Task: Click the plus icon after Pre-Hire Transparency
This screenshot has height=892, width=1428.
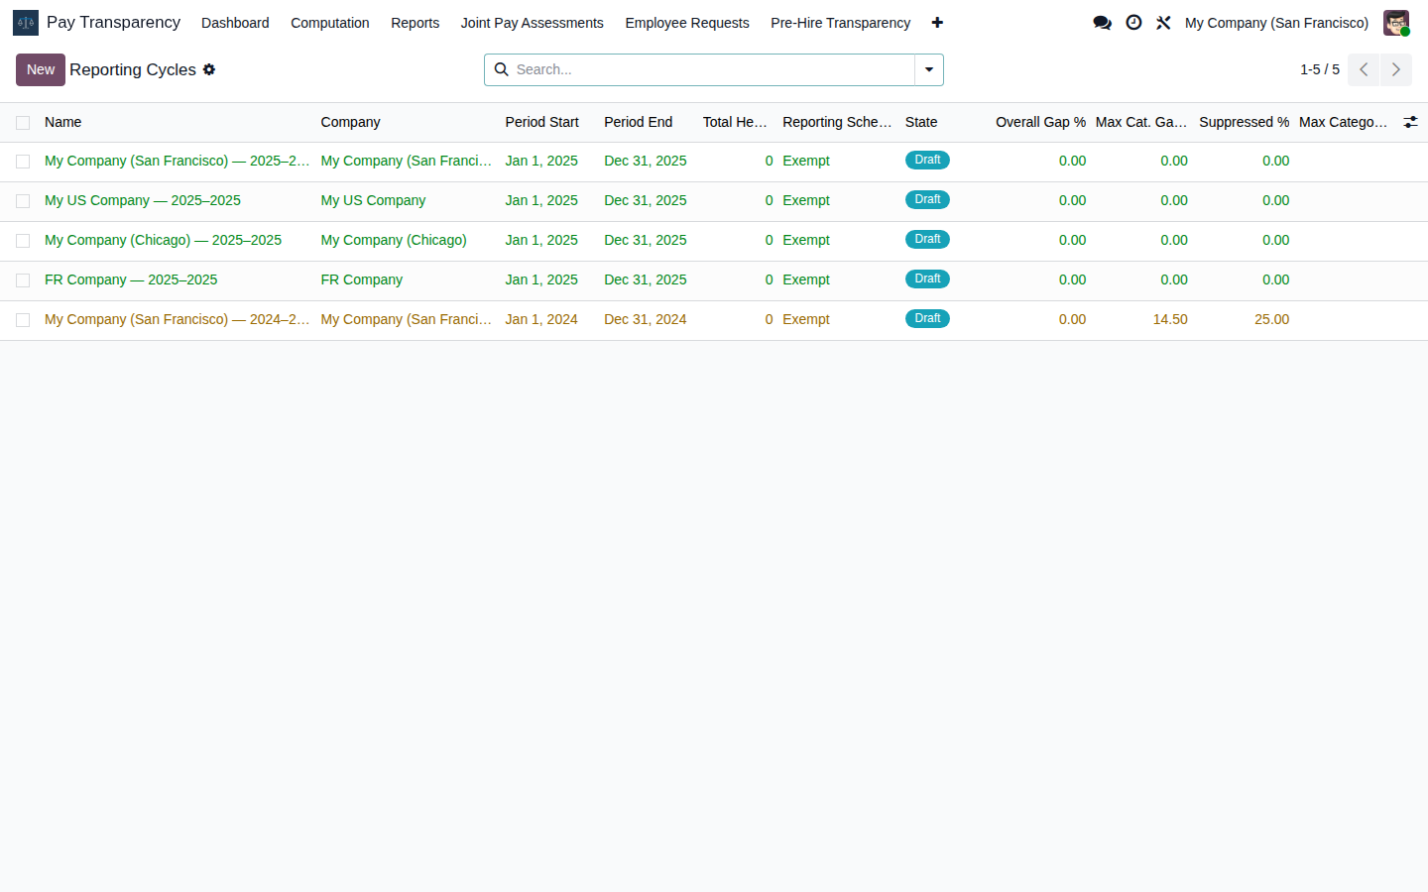Action: point(937,23)
